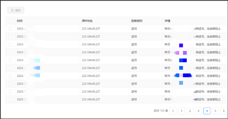Go to page 5 of records
This screenshot has width=228, height=119.
click(215, 111)
